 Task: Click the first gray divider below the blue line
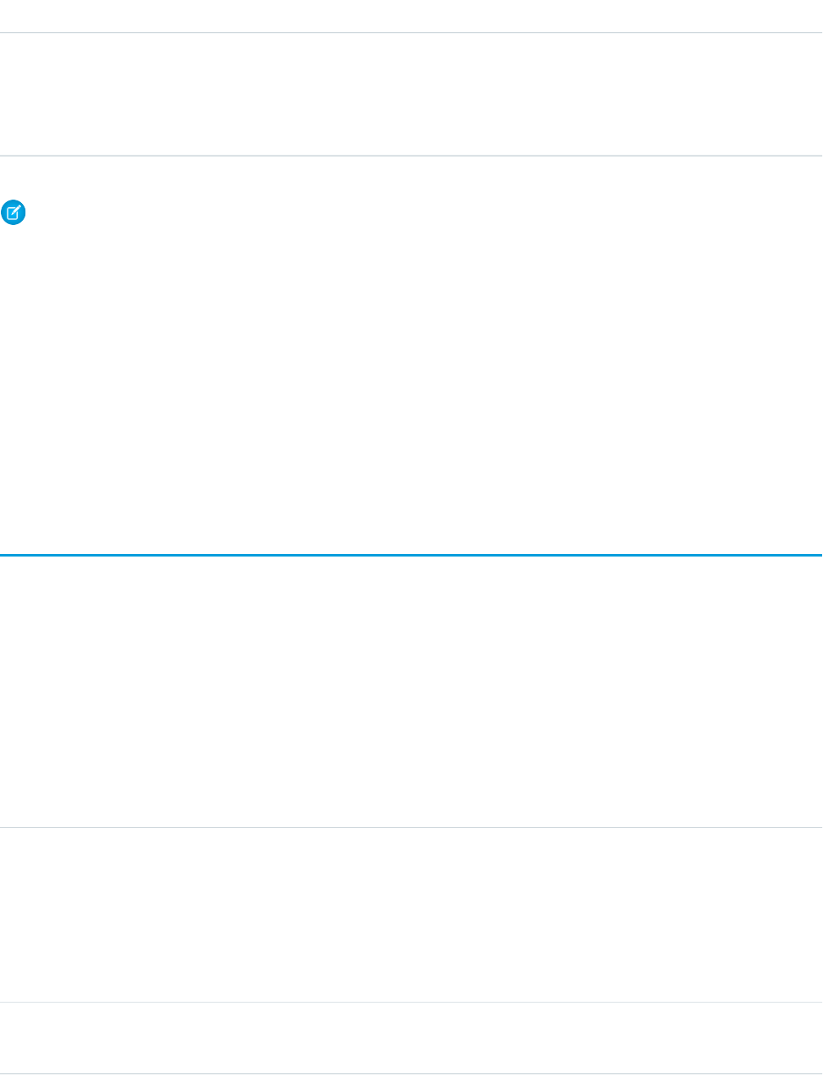(x=411, y=827)
